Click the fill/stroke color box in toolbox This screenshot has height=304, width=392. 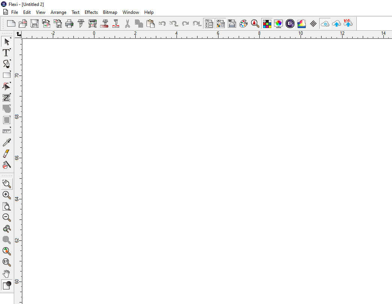(x=7, y=285)
